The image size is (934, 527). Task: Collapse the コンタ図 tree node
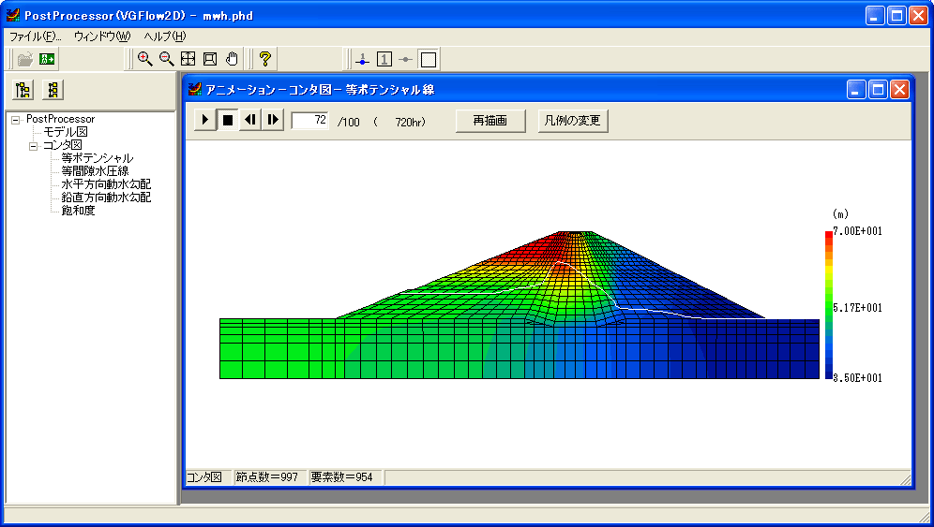(34, 146)
